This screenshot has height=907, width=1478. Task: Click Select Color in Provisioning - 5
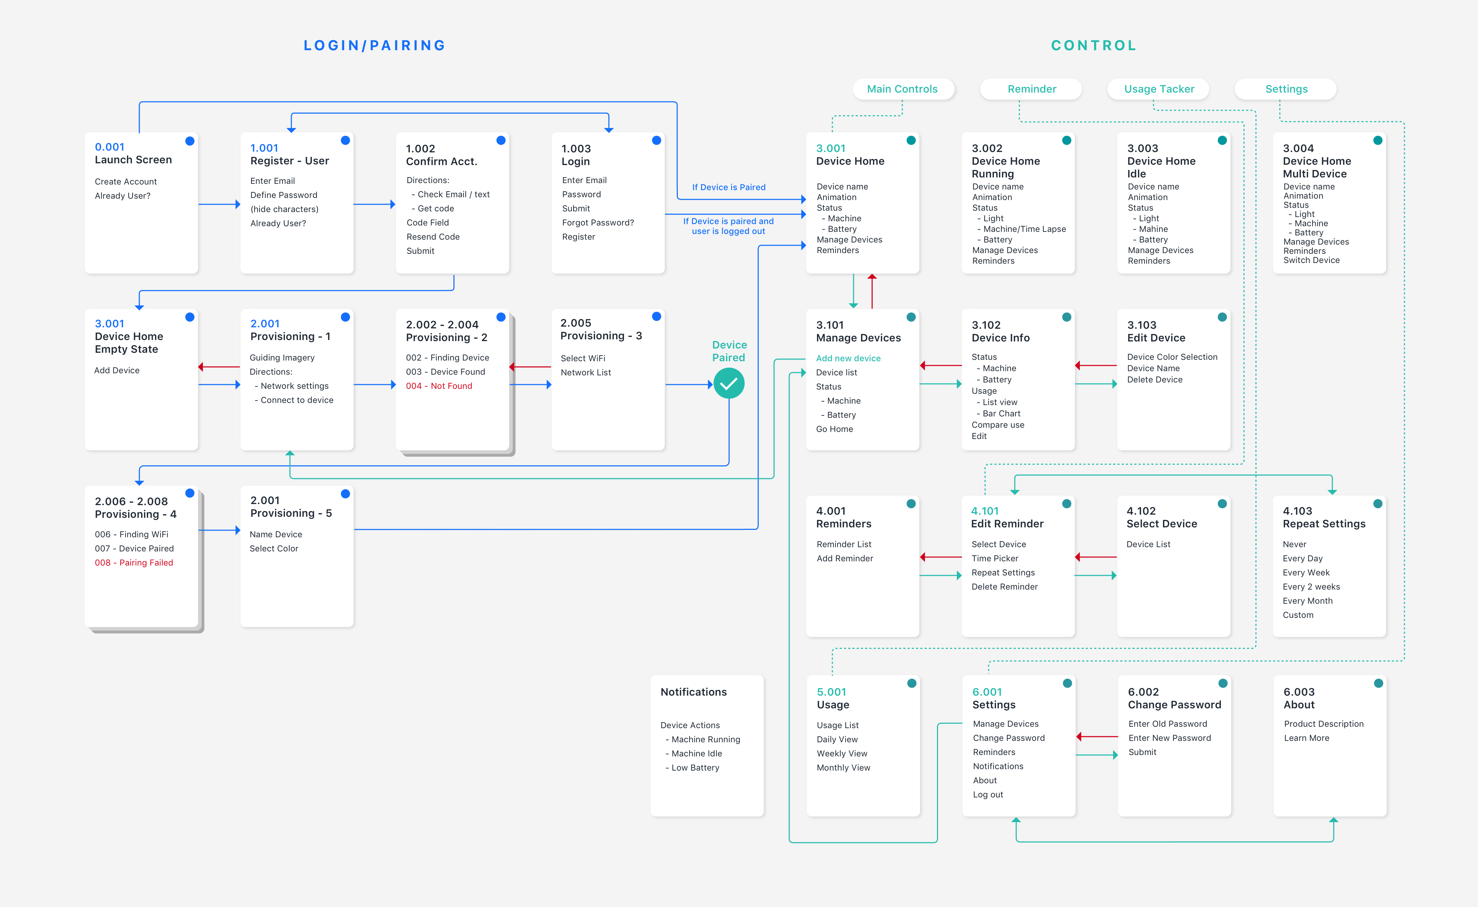[274, 548]
